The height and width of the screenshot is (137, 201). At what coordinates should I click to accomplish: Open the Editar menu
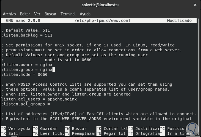[25, 14]
